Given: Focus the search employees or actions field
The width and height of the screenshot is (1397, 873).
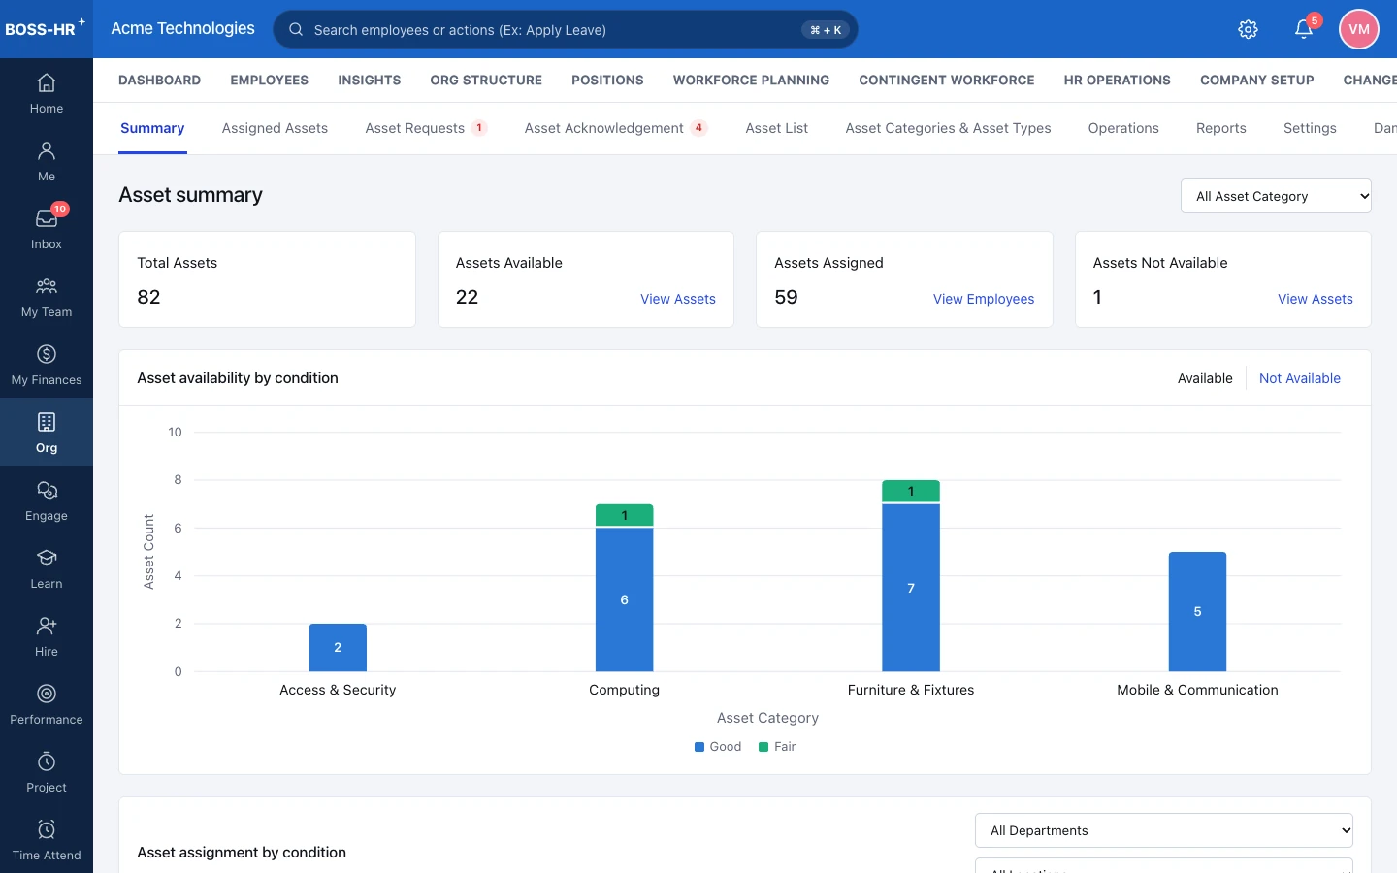Looking at the screenshot, I should coord(566,29).
